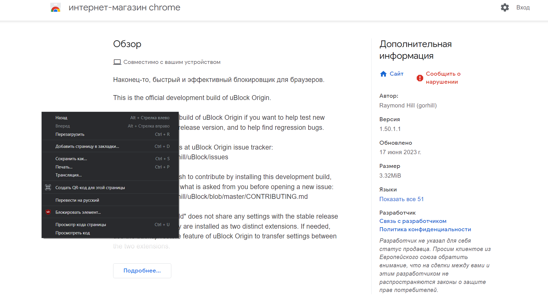Click the disabled Вперед menu entry
The width and height of the screenshot is (548, 302).
(x=110, y=126)
